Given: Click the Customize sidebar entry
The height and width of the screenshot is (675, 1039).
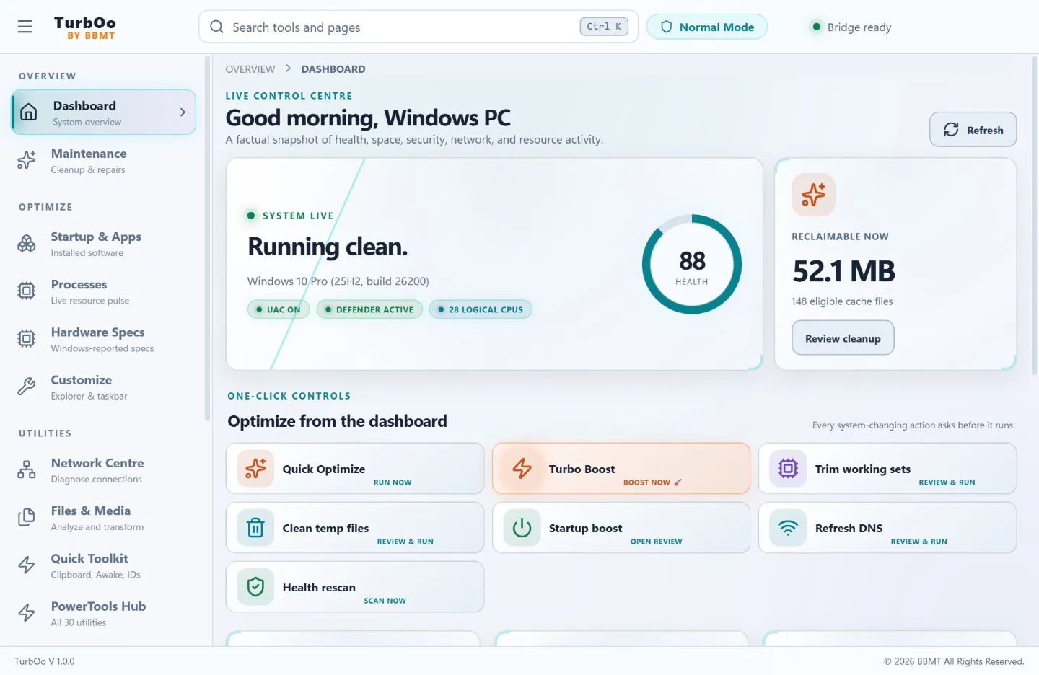Looking at the screenshot, I should coord(105,387).
